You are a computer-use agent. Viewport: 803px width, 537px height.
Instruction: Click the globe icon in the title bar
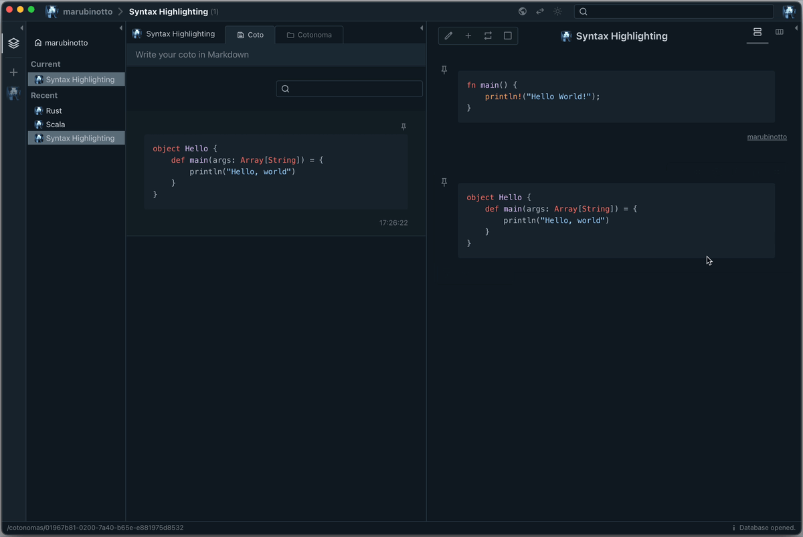click(x=523, y=11)
